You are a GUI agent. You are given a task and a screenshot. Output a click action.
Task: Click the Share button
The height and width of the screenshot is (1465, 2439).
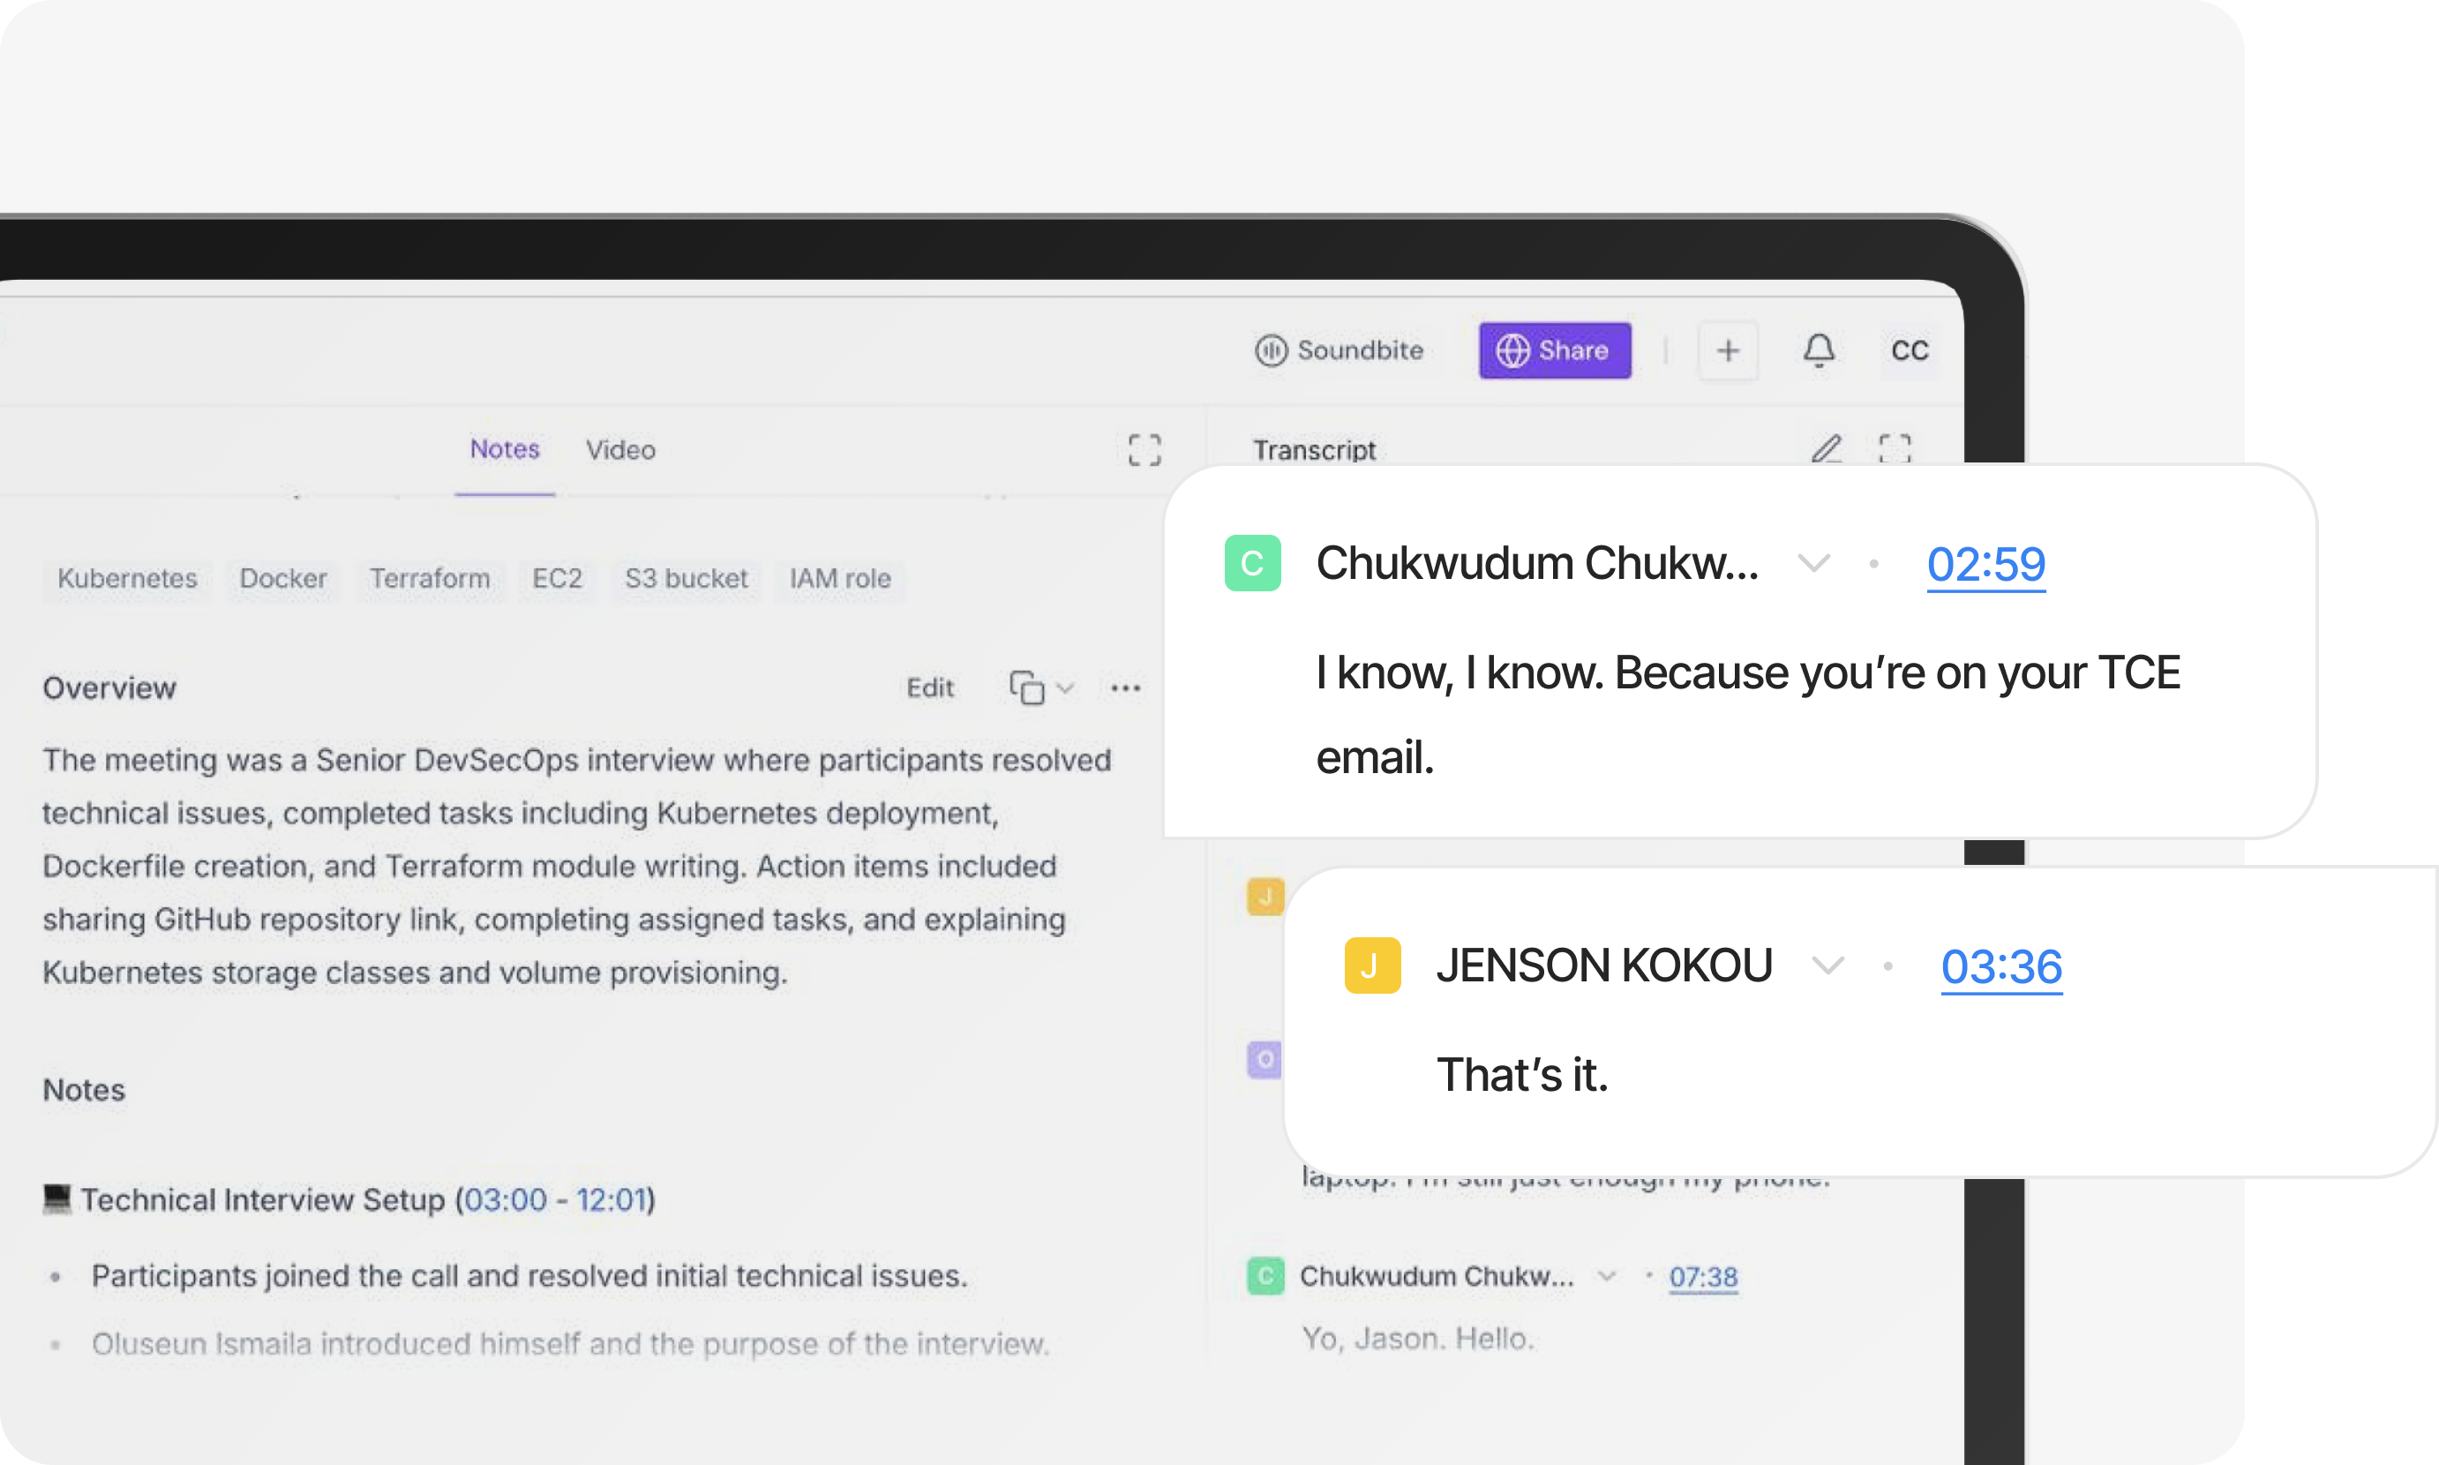click(1555, 350)
